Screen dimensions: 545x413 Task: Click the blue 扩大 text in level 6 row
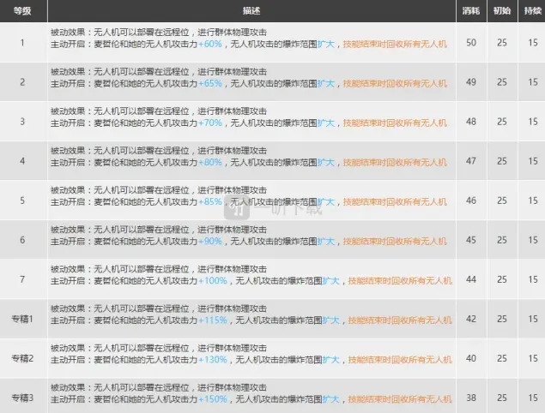[x=325, y=242]
